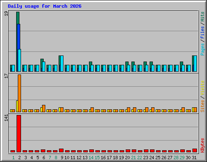Click the green day label '21'
This screenshot has width=207, height=162.
(x=133, y=158)
